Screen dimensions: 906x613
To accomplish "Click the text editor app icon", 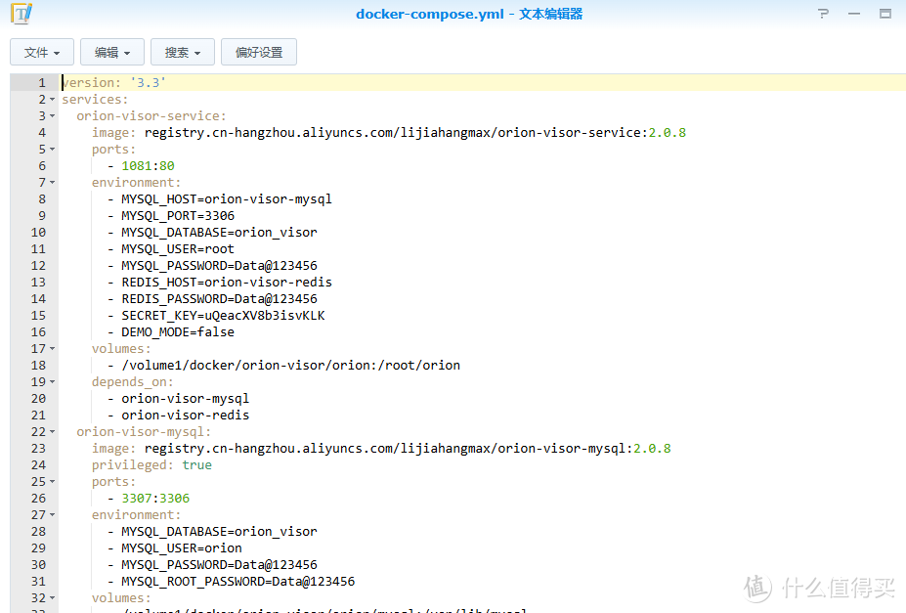I will click(x=21, y=14).
